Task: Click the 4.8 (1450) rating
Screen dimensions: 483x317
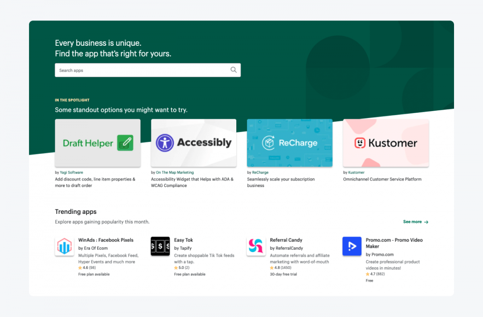Action: [281, 268]
